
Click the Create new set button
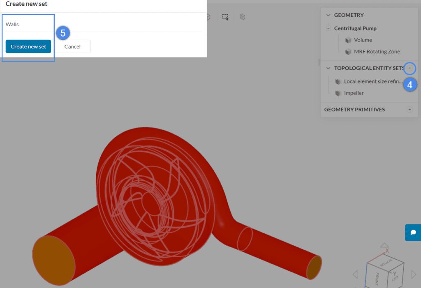[x=28, y=46]
